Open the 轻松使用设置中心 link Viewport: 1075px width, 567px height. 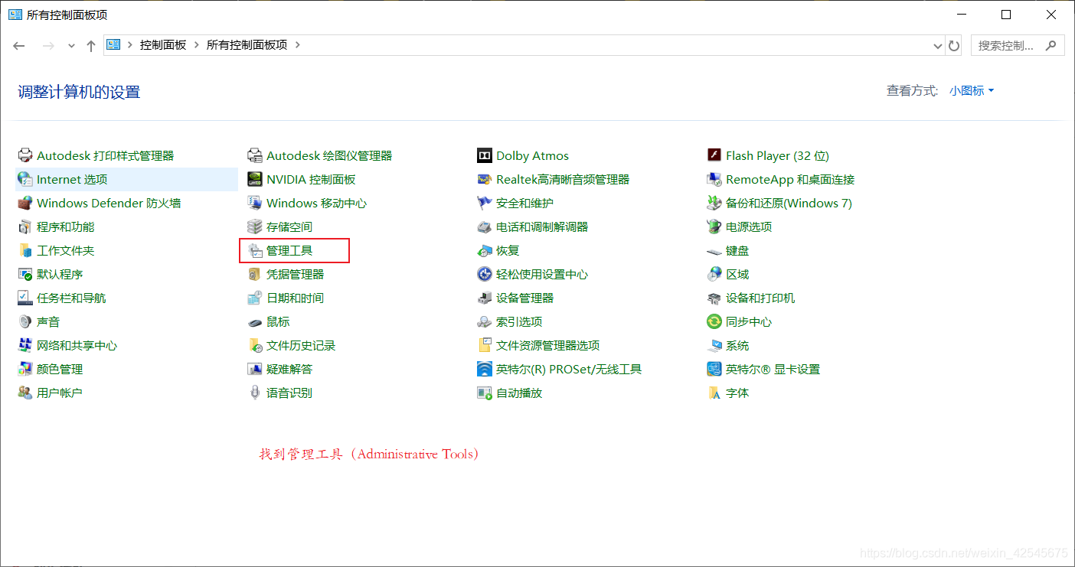[542, 275]
